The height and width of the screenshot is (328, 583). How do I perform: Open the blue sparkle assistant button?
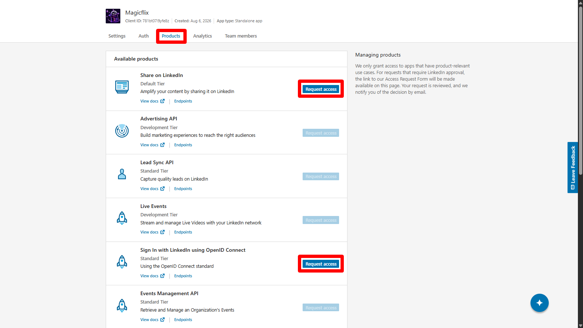[540, 303]
